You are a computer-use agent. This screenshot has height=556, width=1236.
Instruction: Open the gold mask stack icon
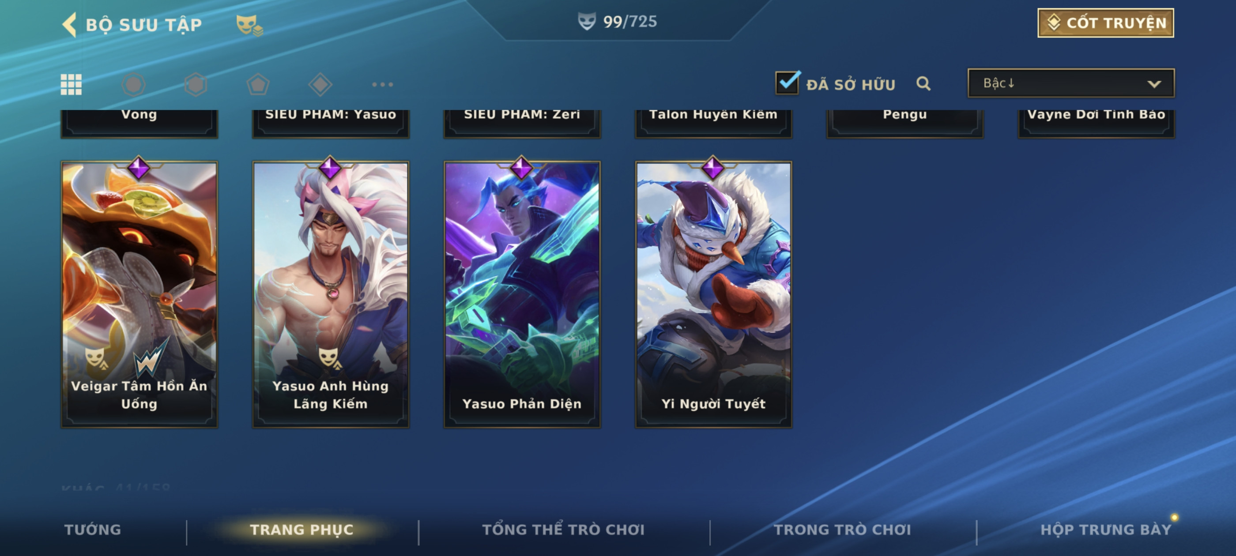[x=249, y=25]
